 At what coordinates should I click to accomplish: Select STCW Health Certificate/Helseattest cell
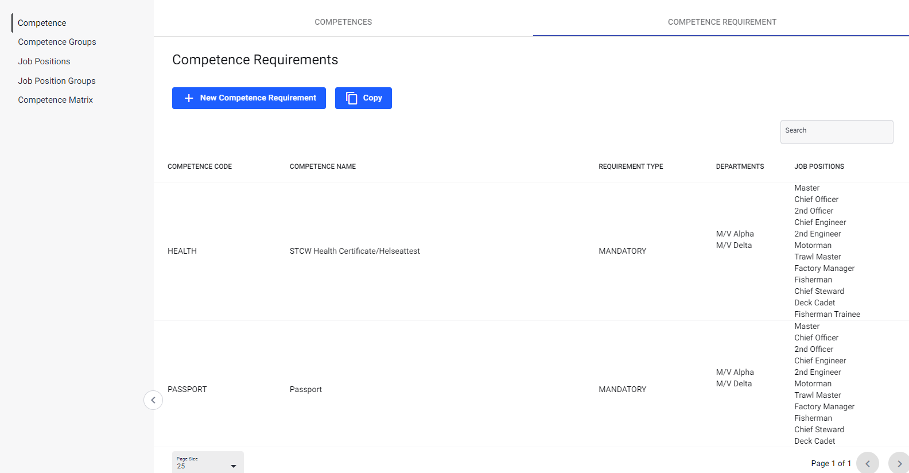355,251
